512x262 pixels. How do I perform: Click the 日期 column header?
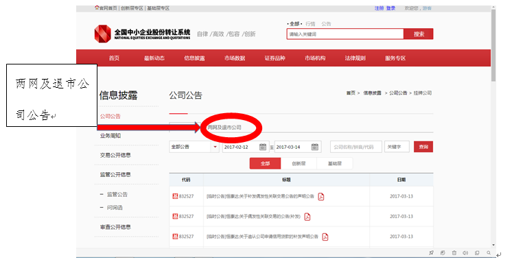tap(402, 180)
